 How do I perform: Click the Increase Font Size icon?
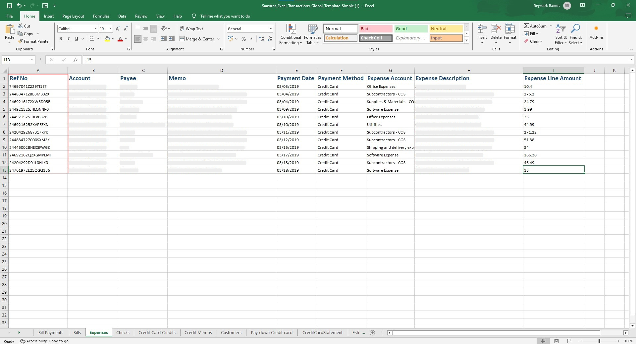(118, 29)
